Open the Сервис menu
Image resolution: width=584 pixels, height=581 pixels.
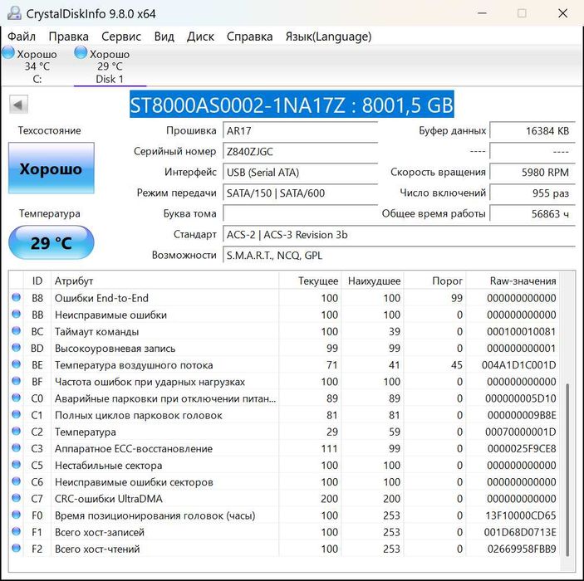pyautogui.click(x=121, y=37)
